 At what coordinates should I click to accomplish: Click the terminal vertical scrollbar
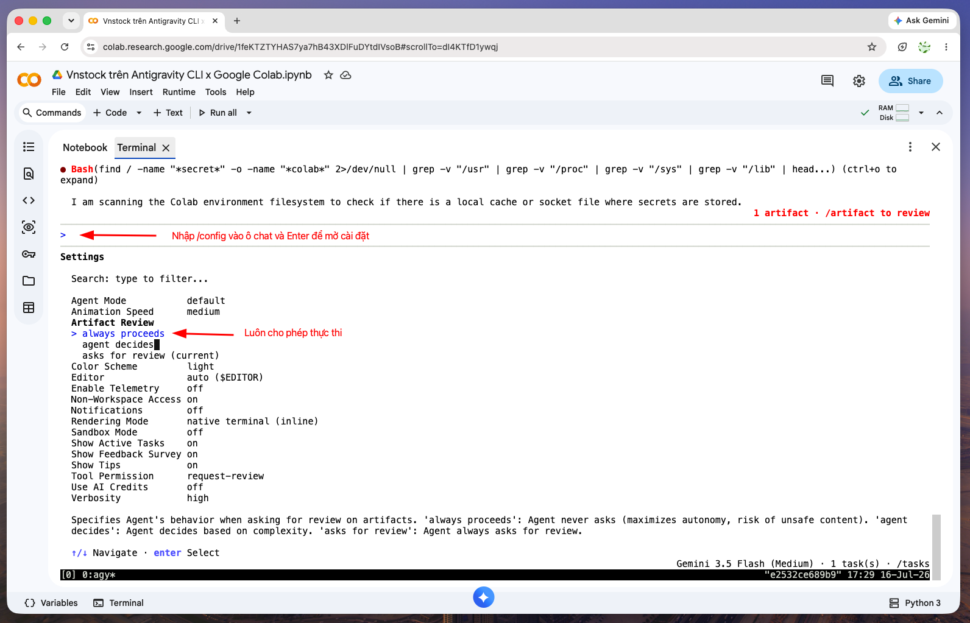[x=936, y=547]
